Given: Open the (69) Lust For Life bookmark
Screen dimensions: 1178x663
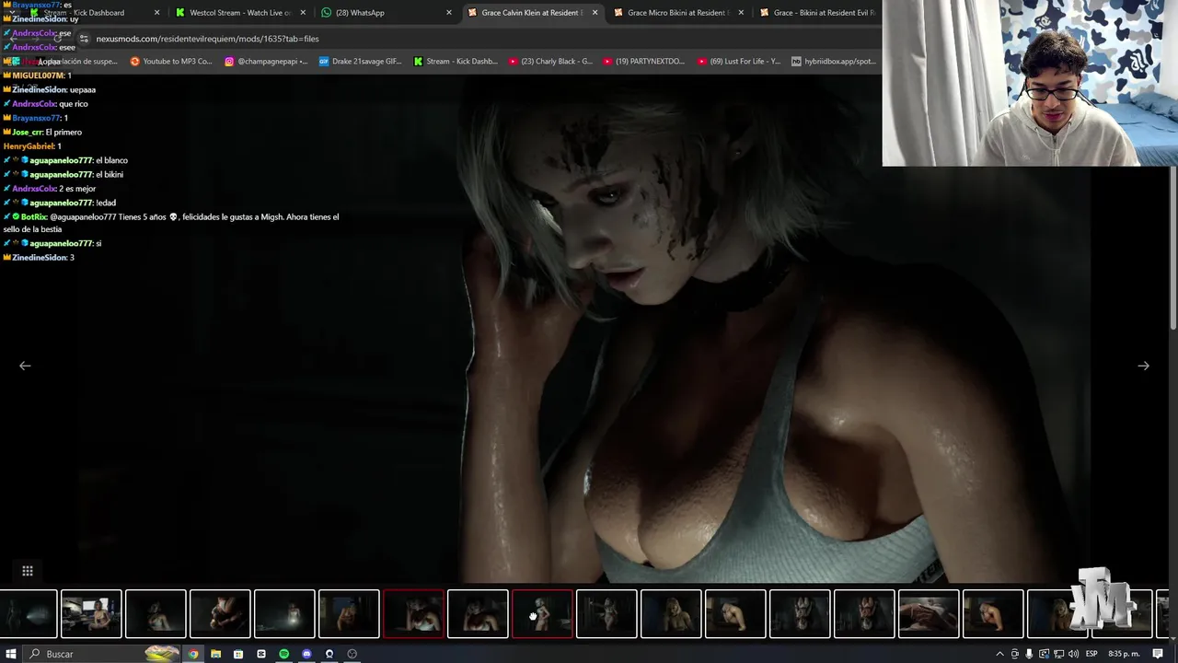Looking at the screenshot, I should tap(739, 62).
